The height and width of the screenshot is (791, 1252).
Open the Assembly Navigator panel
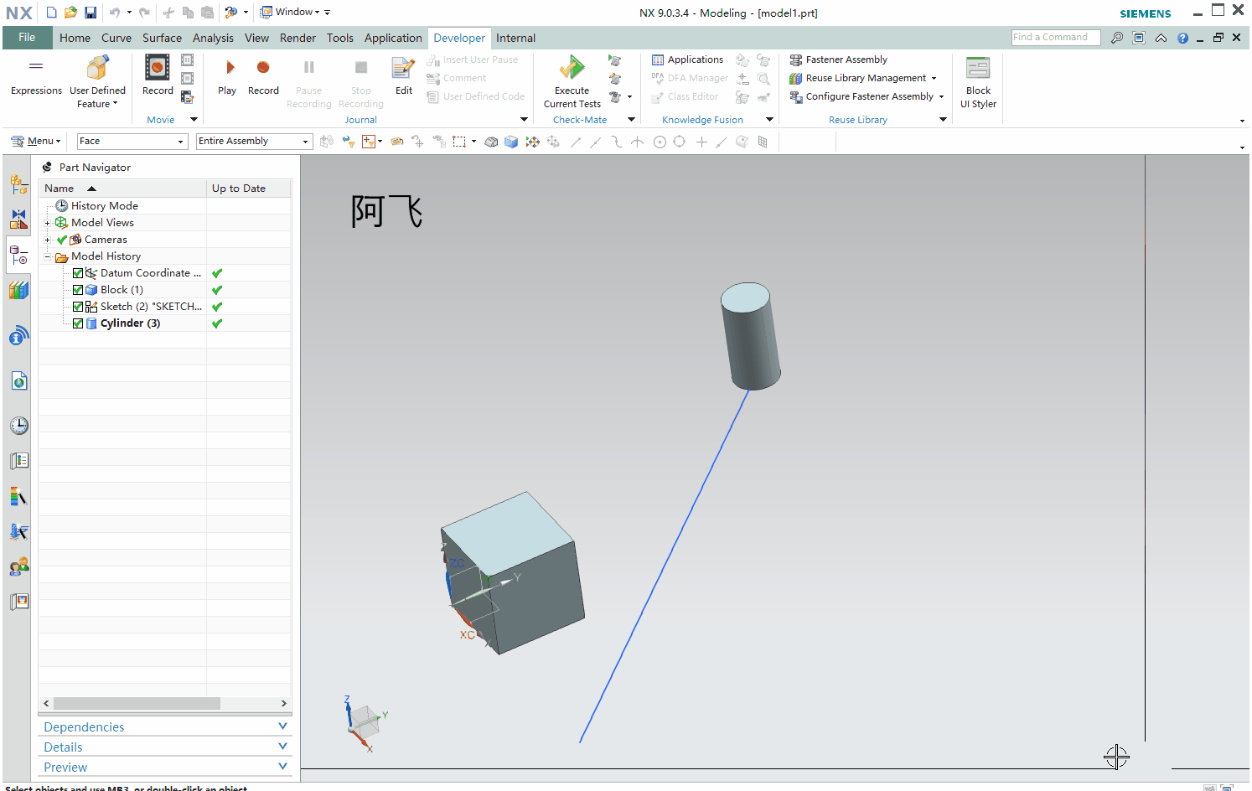pyautogui.click(x=18, y=184)
